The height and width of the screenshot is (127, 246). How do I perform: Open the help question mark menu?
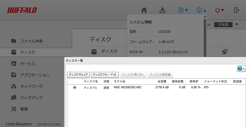click(x=183, y=10)
